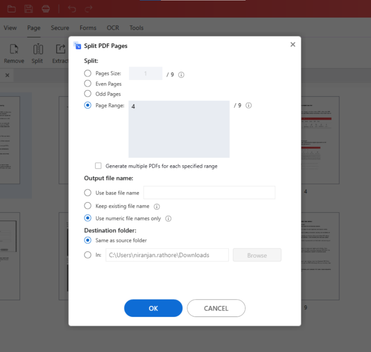
Task: Undo the last action
Action: point(72,9)
